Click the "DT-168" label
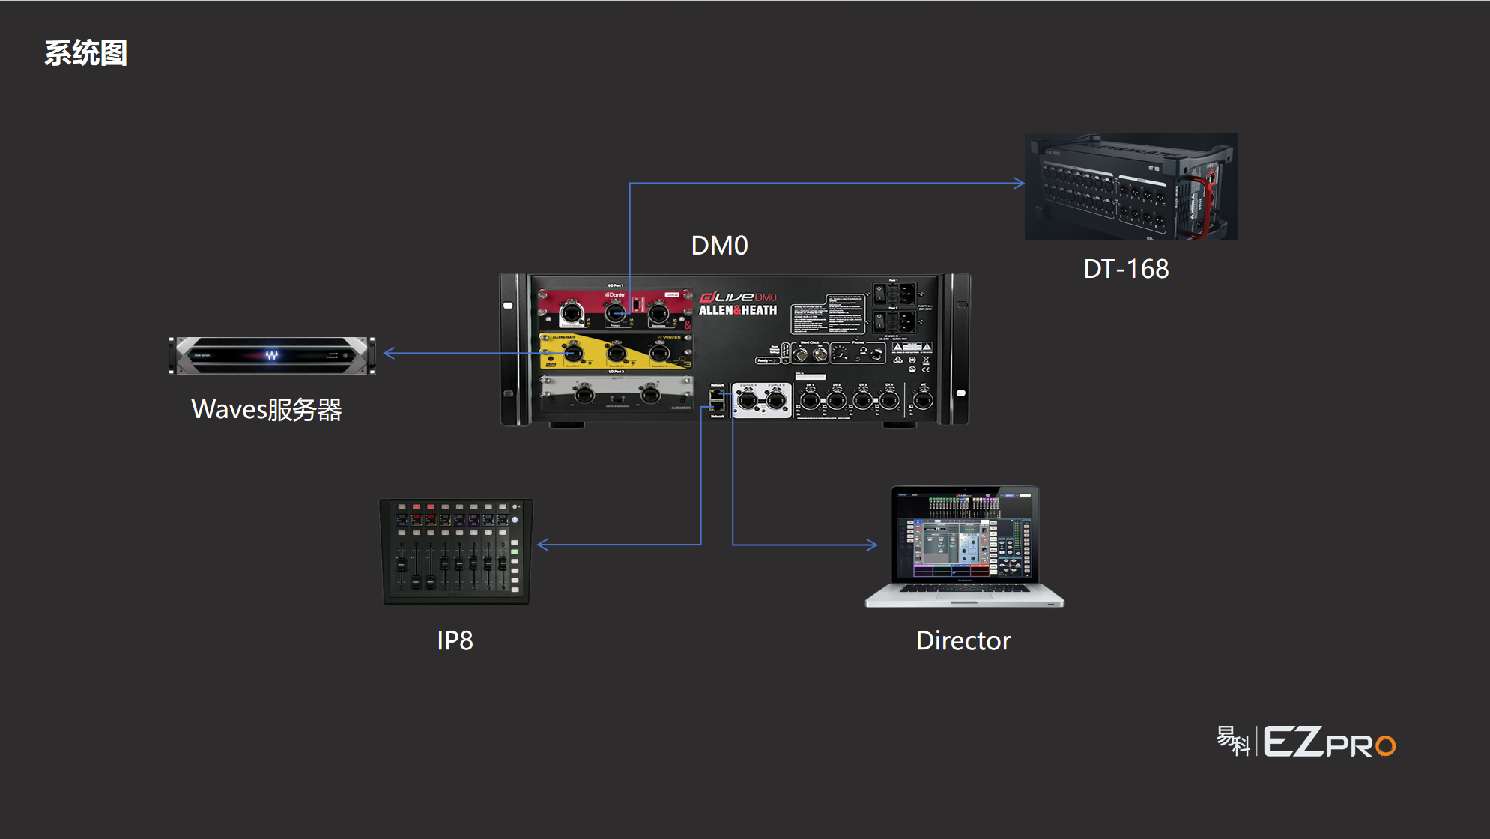This screenshot has height=839, width=1490. [1126, 269]
